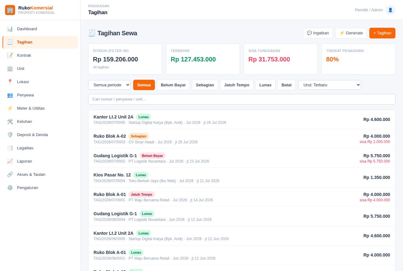Open the user avatar icon at top right
Viewport: 403px width, 271px height.
(x=390, y=10)
